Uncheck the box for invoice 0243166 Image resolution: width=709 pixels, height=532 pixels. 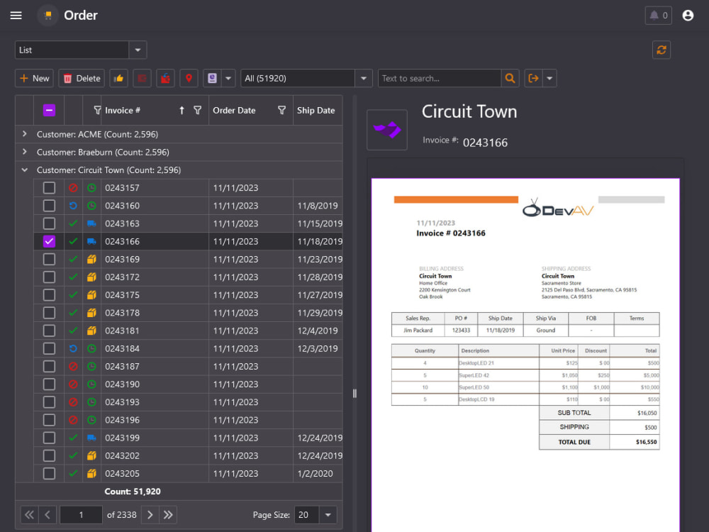tap(50, 242)
